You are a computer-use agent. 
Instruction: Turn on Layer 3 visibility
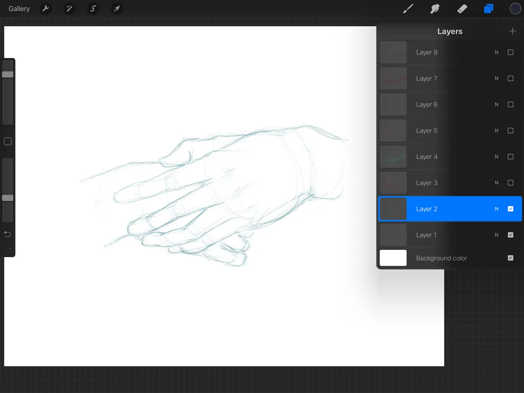pyautogui.click(x=510, y=183)
